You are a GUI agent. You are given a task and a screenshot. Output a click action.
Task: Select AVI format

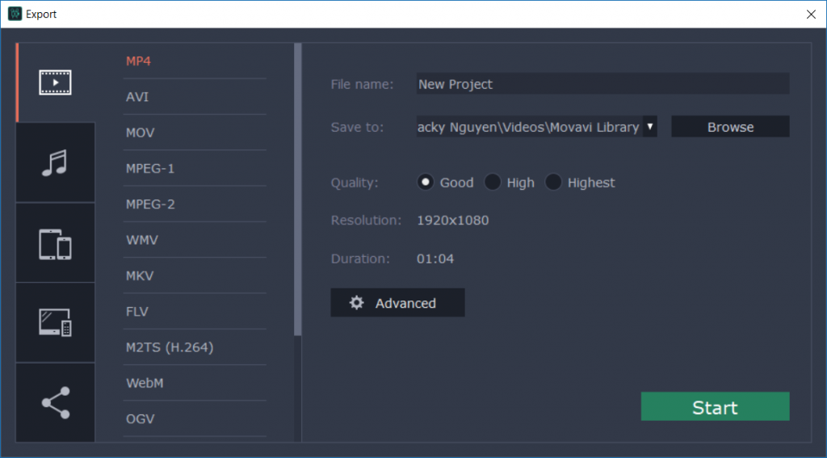pos(137,97)
